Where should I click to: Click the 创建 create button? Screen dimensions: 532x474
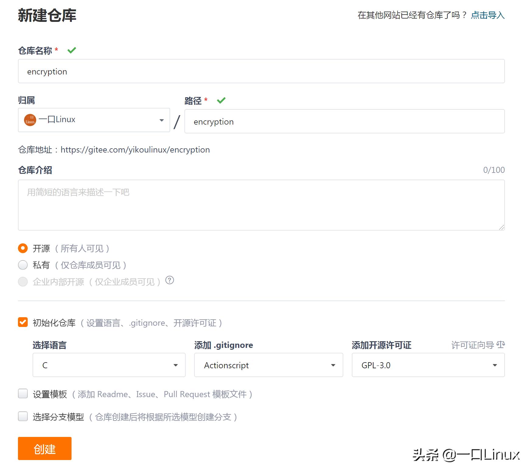pyautogui.click(x=44, y=448)
